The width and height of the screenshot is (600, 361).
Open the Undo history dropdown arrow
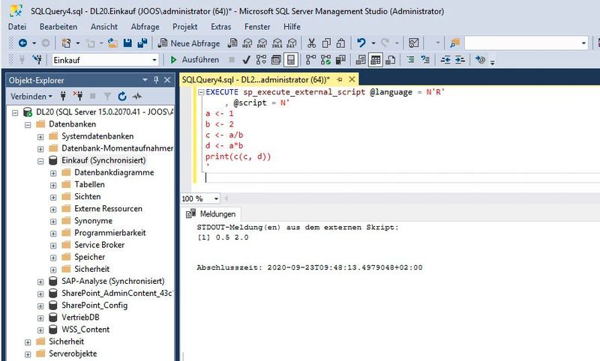373,43
